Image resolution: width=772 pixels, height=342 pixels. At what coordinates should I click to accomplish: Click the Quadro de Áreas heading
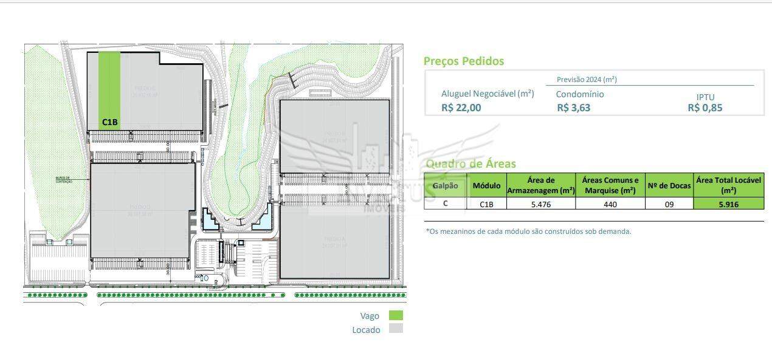tap(470, 163)
